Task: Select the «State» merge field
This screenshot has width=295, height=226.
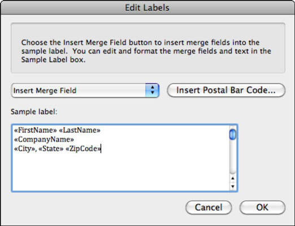Action: (51, 149)
